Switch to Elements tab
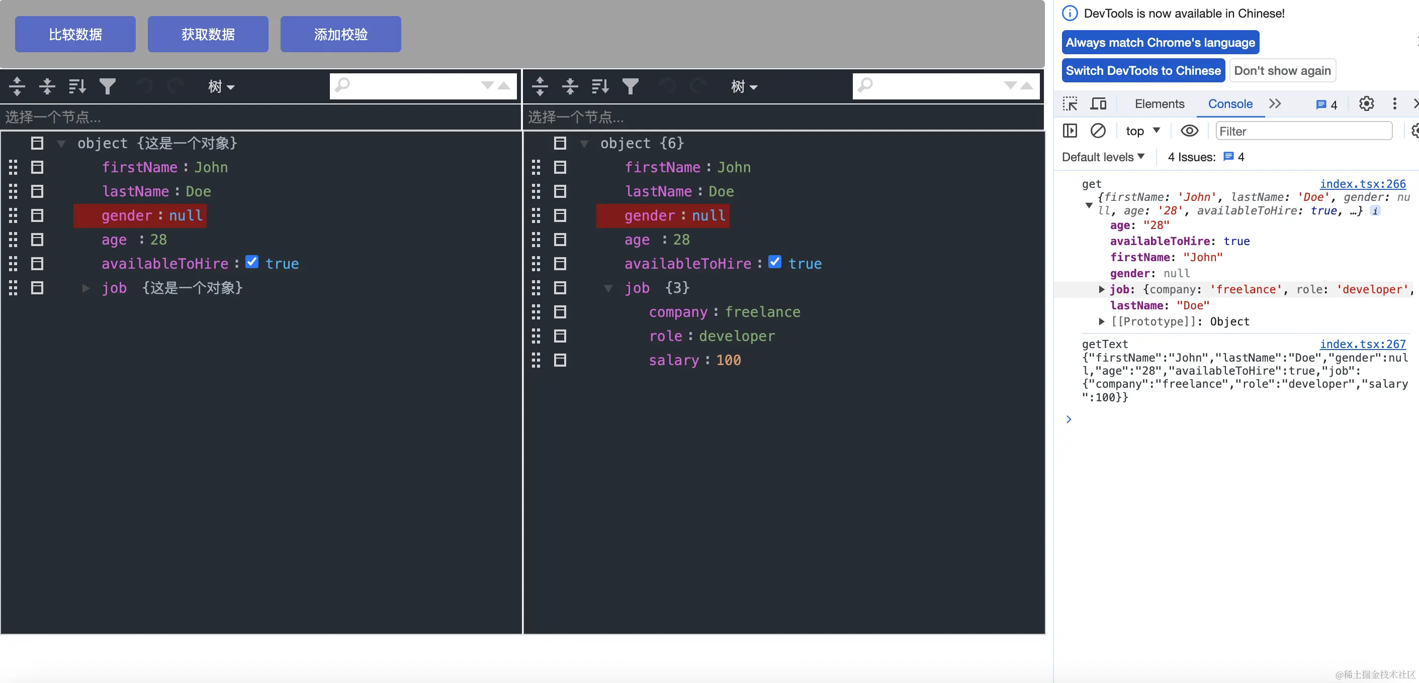The width and height of the screenshot is (1419, 683). click(x=1159, y=103)
